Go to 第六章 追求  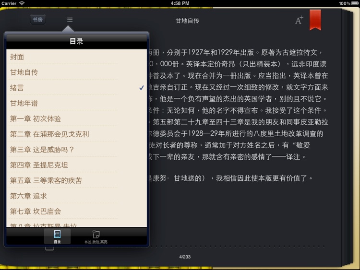[x=77, y=196]
